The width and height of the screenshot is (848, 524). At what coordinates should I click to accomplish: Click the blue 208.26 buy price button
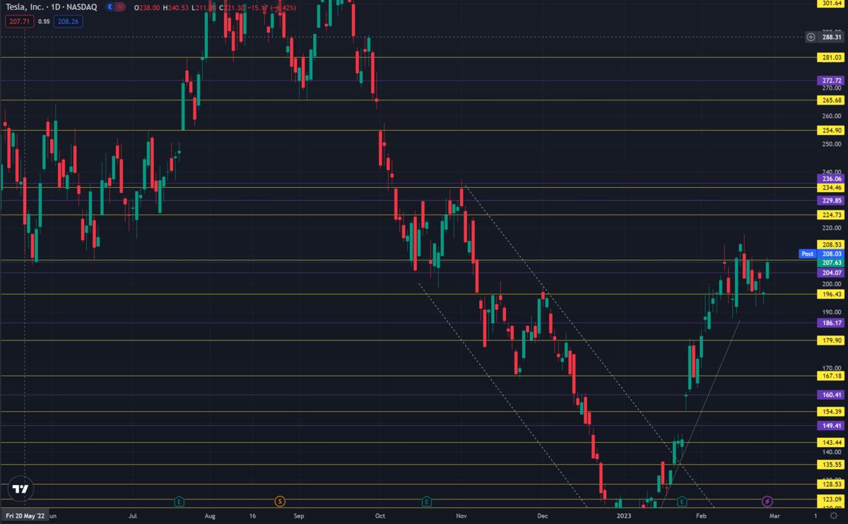(x=69, y=21)
